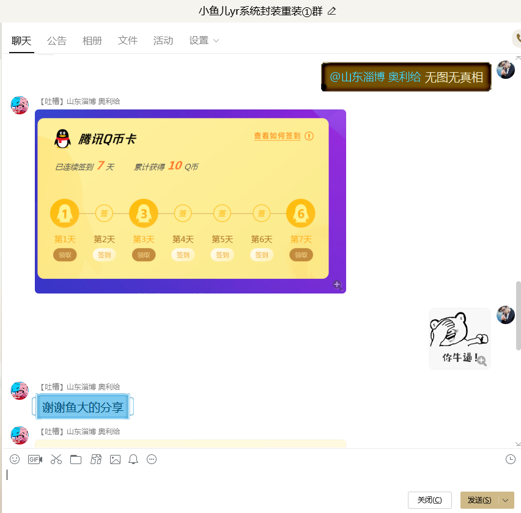Click sender name above 谢谢鱼大的分享

point(79,387)
